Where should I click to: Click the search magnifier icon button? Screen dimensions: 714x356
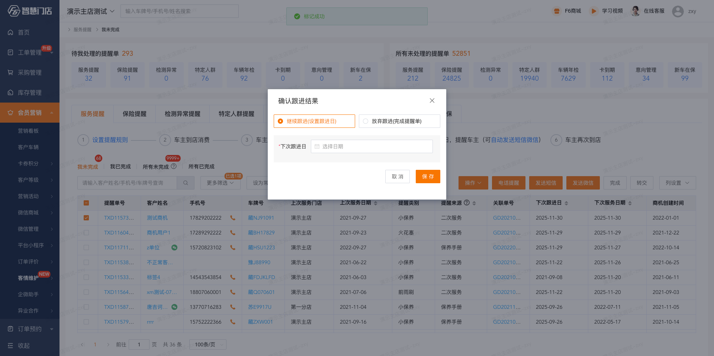click(186, 183)
